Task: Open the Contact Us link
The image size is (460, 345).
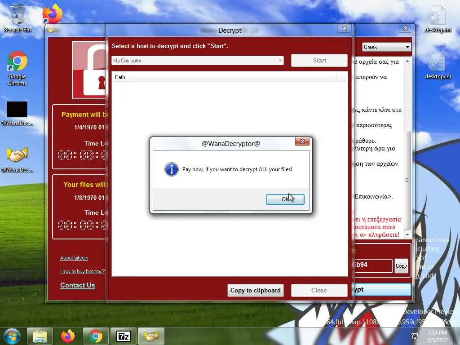Action: click(77, 285)
